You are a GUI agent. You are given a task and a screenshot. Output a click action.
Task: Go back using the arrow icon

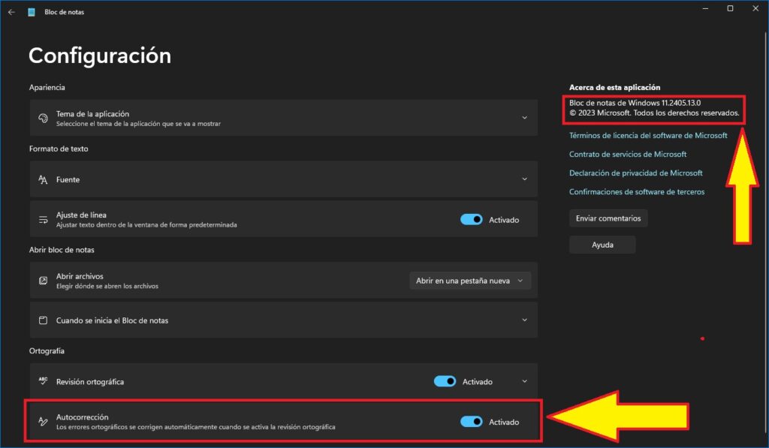(12, 12)
